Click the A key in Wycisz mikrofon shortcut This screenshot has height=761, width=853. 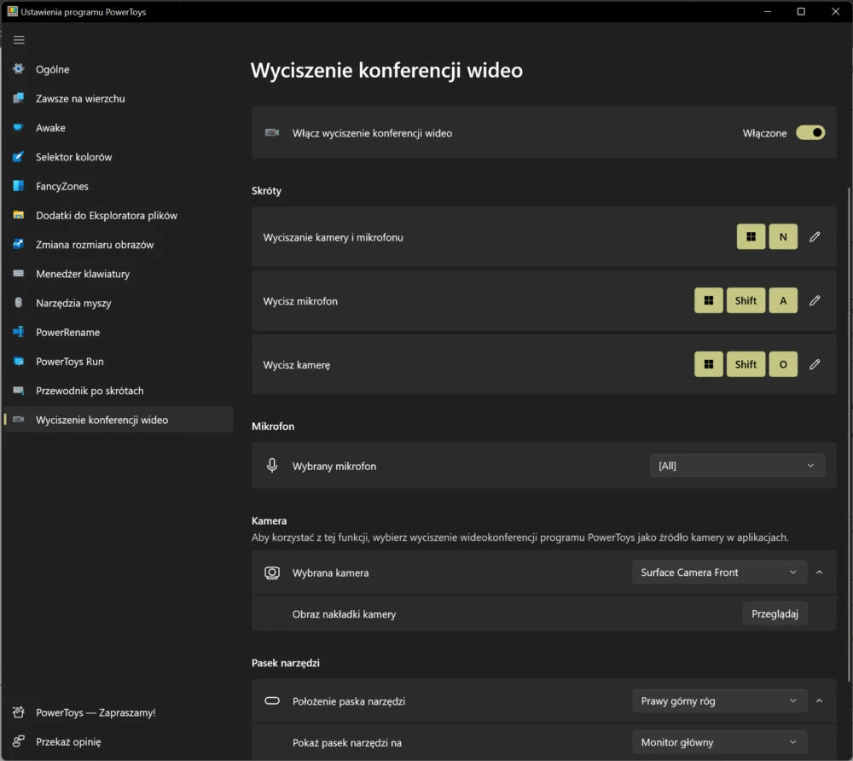coord(783,300)
